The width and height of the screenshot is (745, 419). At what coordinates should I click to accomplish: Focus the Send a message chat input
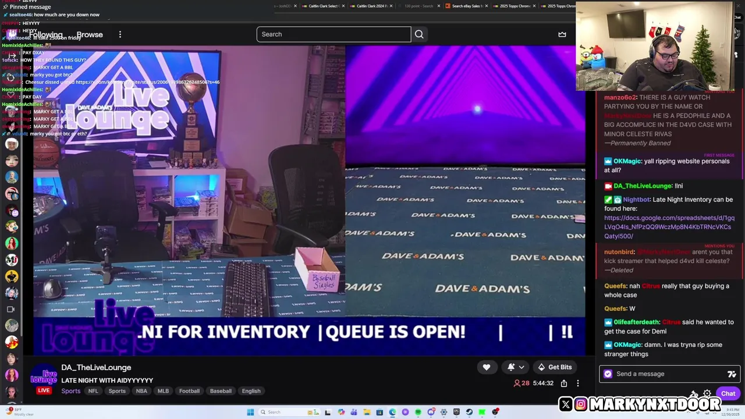tap(669, 374)
